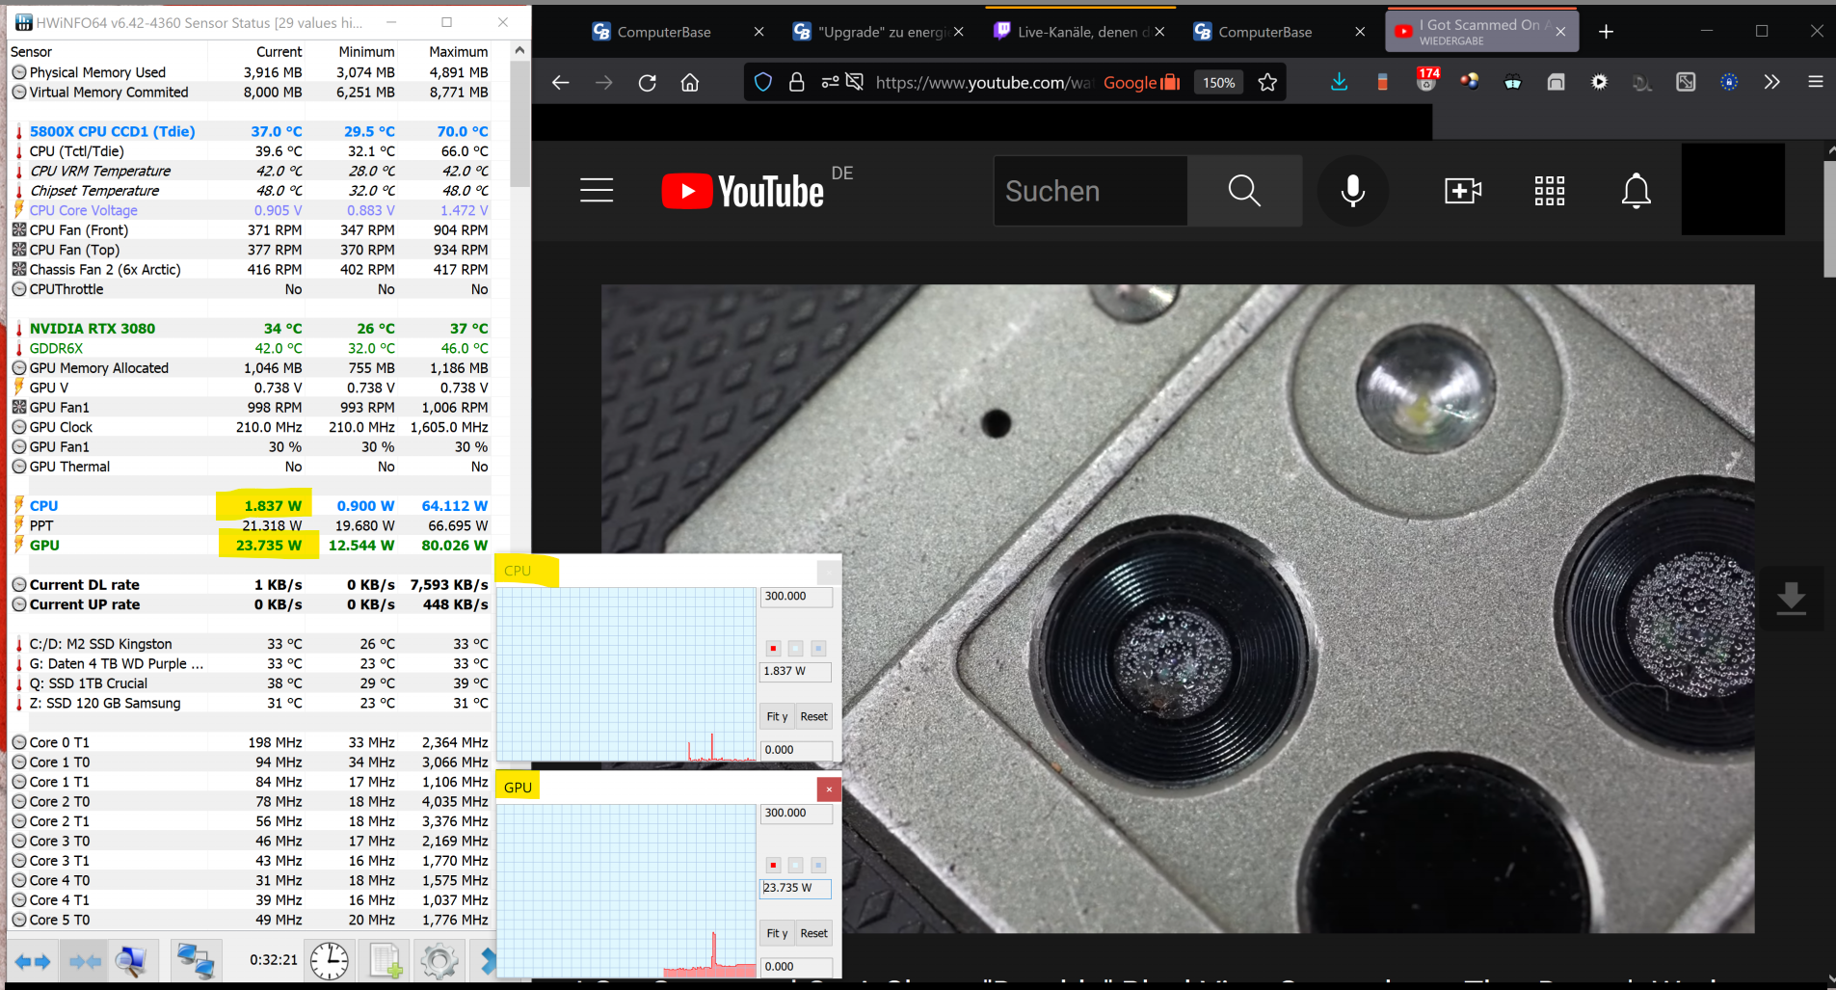Open HWiNFO sensor settings gear

click(x=439, y=961)
